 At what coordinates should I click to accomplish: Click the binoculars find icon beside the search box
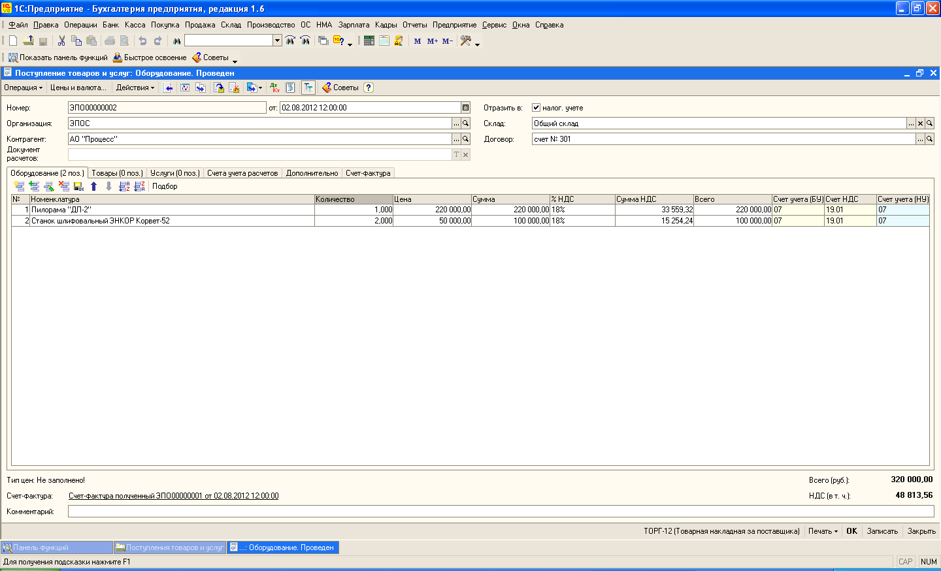tap(176, 41)
